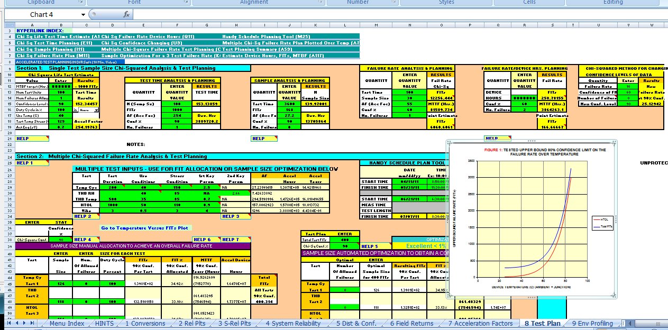668x330 pixels.
Task: Click the Chi-Square Conf. value 90 cell
Action: (60, 240)
